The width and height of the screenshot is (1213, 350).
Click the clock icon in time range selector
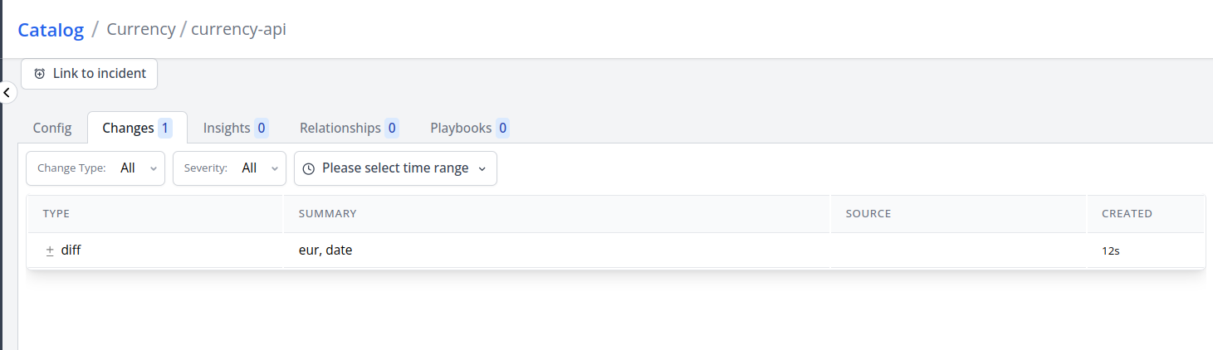[x=308, y=168]
